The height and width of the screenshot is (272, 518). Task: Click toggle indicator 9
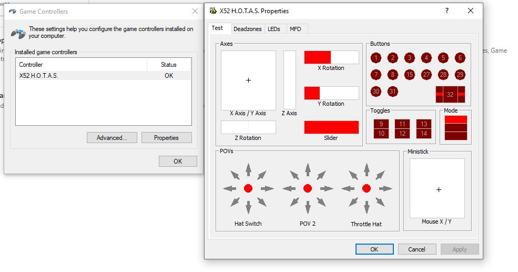click(x=381, y=124)
